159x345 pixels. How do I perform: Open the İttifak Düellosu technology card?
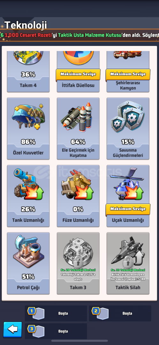78,72
